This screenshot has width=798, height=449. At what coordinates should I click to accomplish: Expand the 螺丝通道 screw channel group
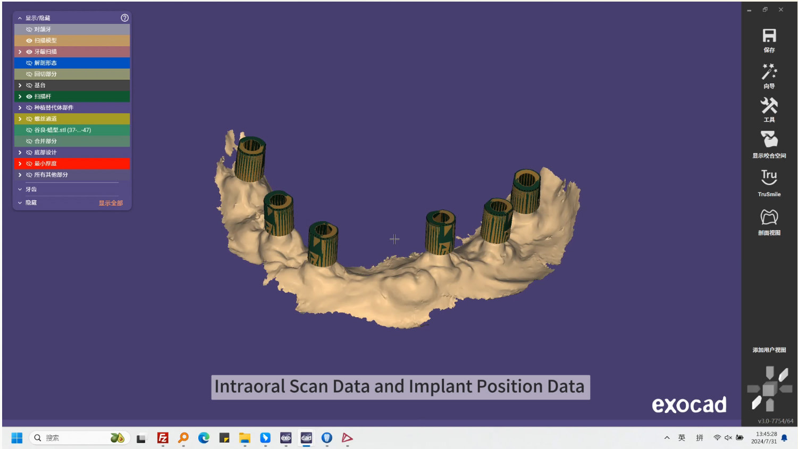[20, 118]
